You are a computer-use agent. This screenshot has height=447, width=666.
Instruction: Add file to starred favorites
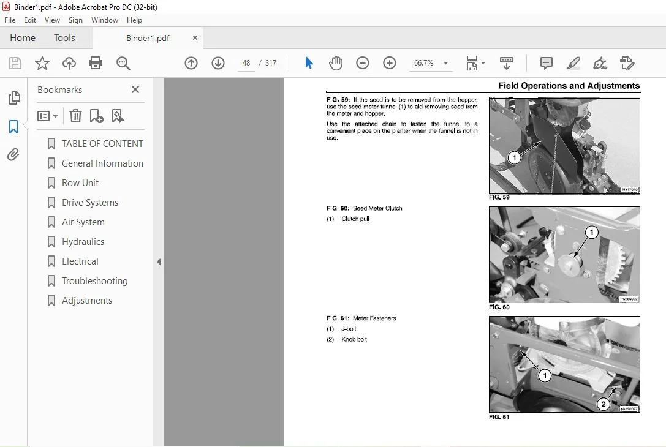click(42, 63)
